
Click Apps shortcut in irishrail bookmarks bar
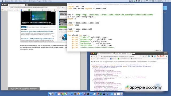tap(93, 59)
